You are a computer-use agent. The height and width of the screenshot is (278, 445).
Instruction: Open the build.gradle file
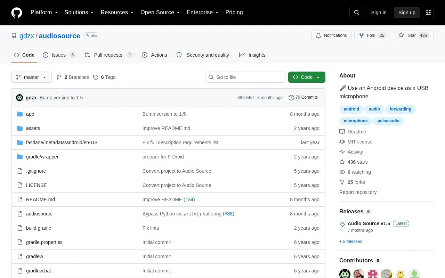point(39,228)
